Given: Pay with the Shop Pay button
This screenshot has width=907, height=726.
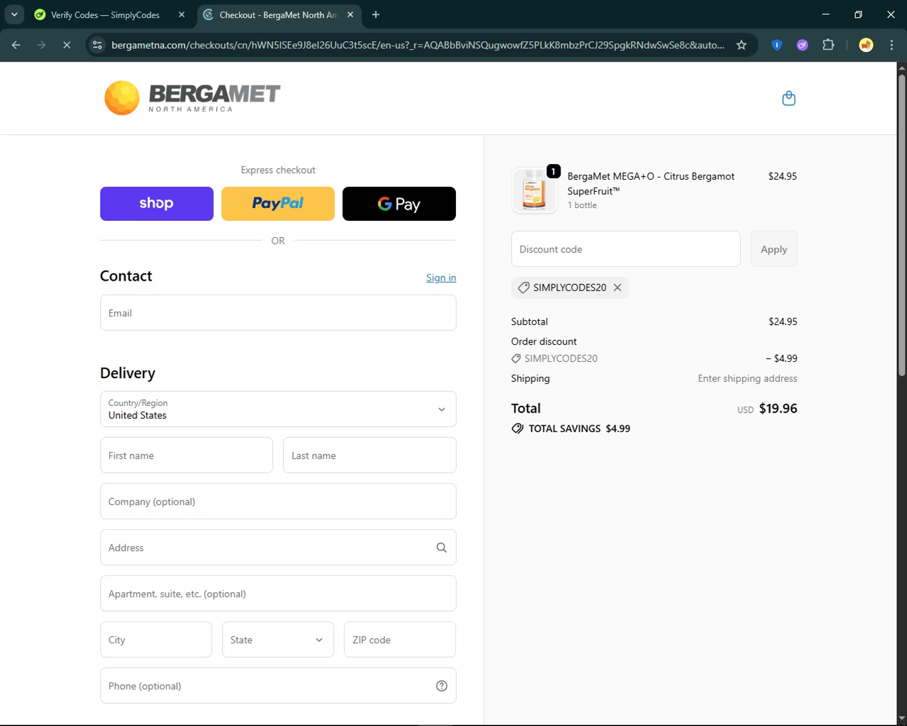Looking at the screenshot, I should [x=157, y=204].
